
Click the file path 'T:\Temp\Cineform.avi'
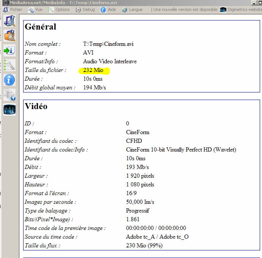coord(108,44)
